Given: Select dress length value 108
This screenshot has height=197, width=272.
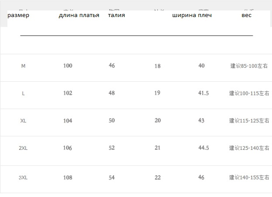Looking at the screenshot, I should point(68,177).
